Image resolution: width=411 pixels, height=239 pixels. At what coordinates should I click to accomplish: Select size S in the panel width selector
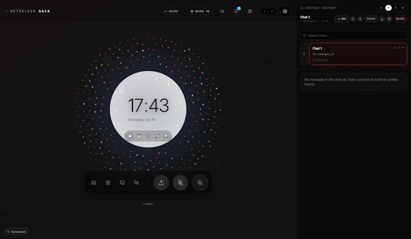(x=381, y=8)
